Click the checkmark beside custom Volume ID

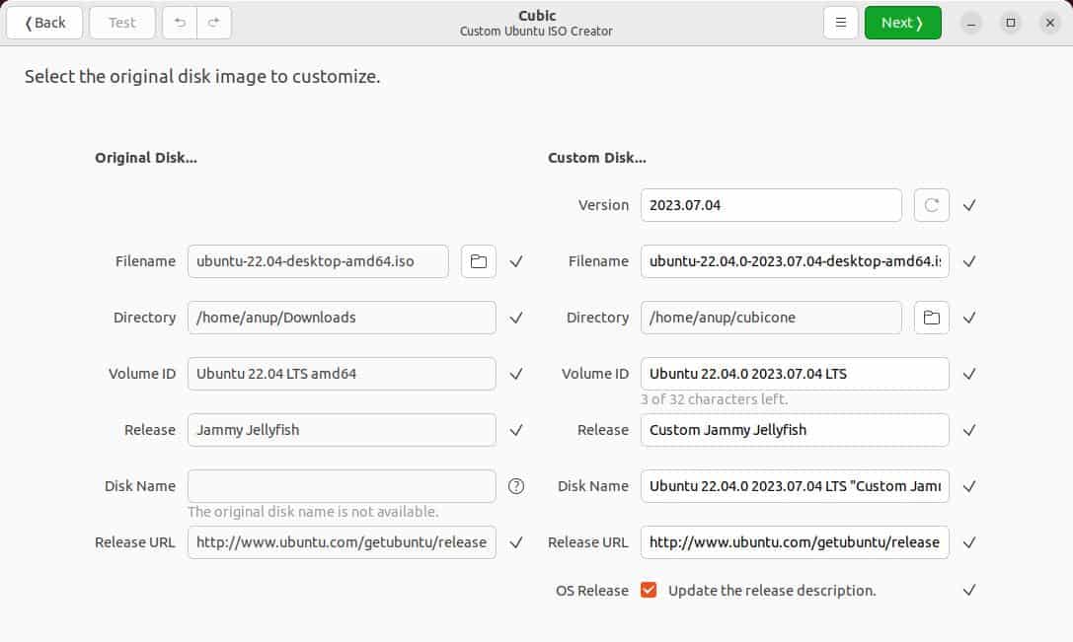point(968,374)
